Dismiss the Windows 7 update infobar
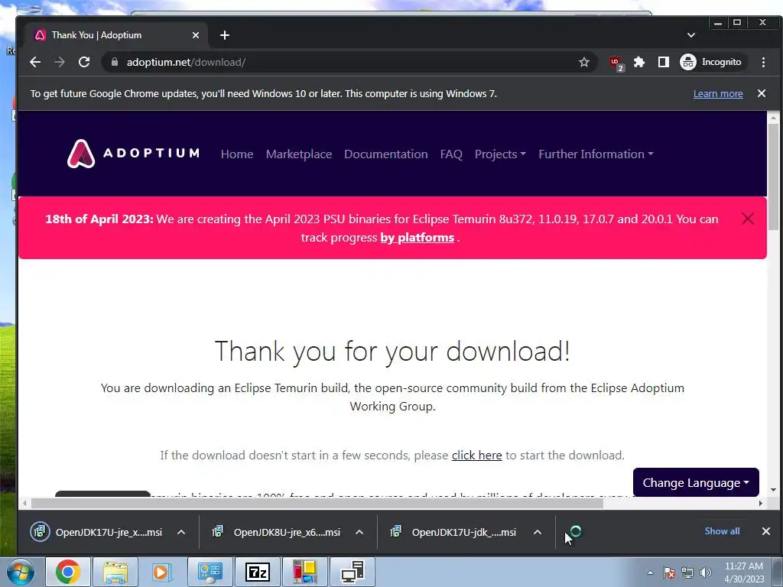Image resolution: width=783 pixels, height=587 pixels. click(x=761, y=93)
